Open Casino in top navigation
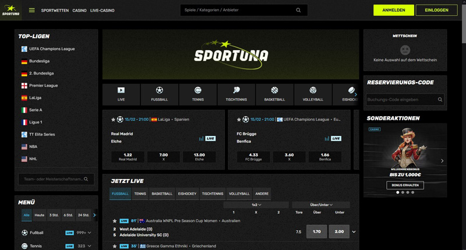 click(79, 10)
